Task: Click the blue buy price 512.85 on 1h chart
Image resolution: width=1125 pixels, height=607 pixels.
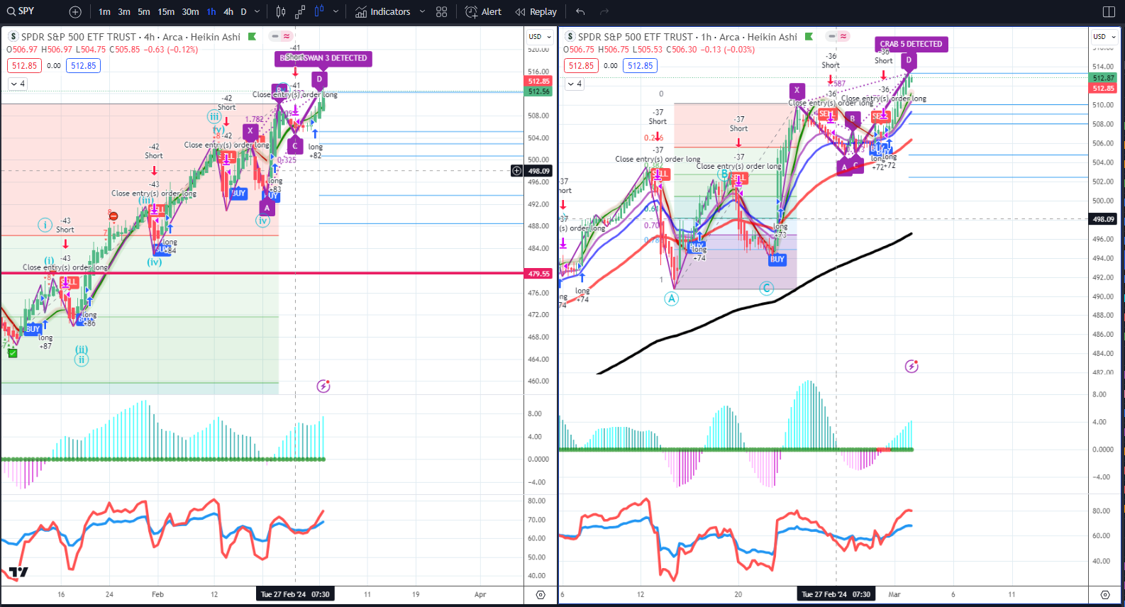Action: pyautogui.click(x=640, y=66)
